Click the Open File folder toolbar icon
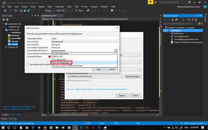 tap(21, 11)
